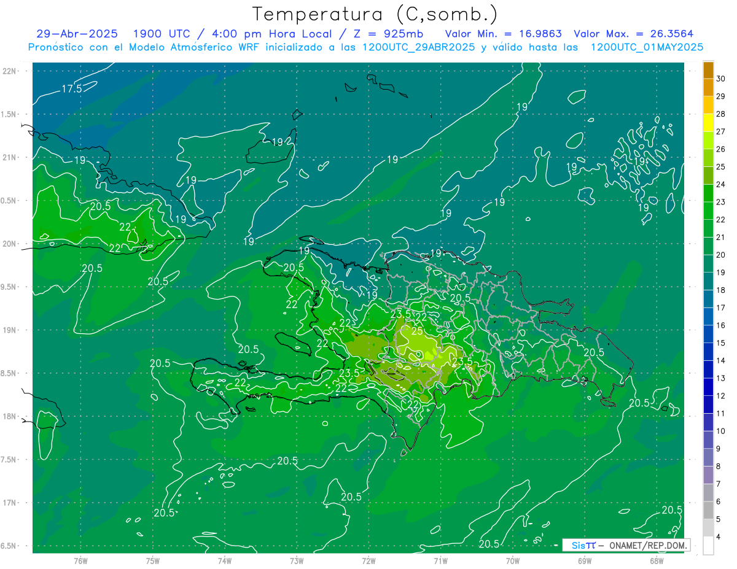The width and height of the screenshot is (737, 569).
Task: Click the 'Temperatura (C,somb.)' chart title
Action: [374, 15]
